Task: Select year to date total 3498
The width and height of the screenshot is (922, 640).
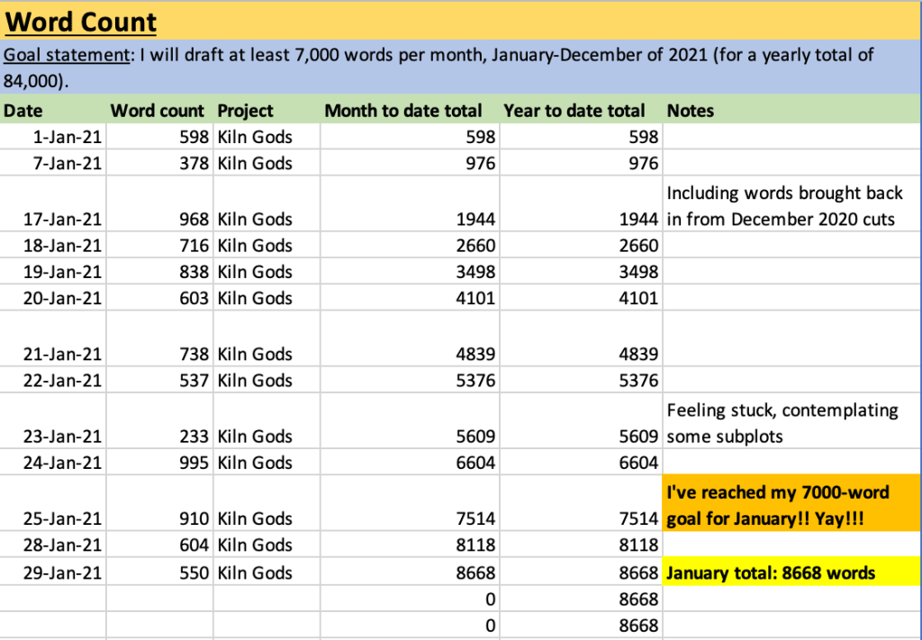Action: (581, 272)
